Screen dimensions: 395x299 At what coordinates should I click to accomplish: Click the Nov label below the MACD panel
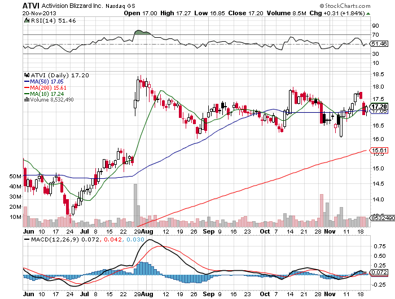tap(330, 294)
